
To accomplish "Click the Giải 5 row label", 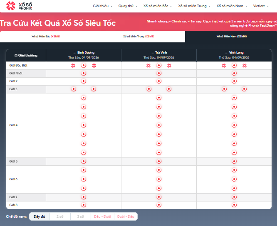I will (x=13, y=162).
